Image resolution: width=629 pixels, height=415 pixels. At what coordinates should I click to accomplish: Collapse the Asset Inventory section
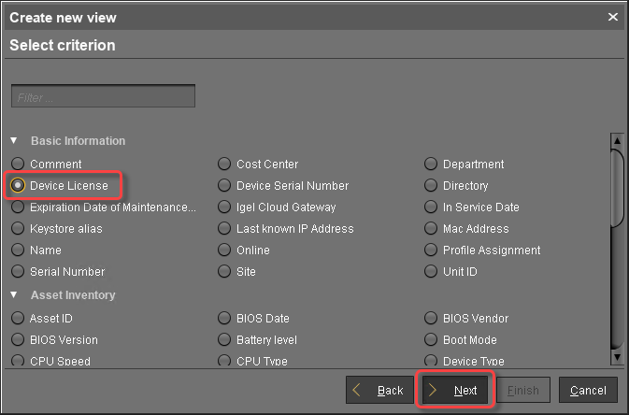(x=14, y=295)
